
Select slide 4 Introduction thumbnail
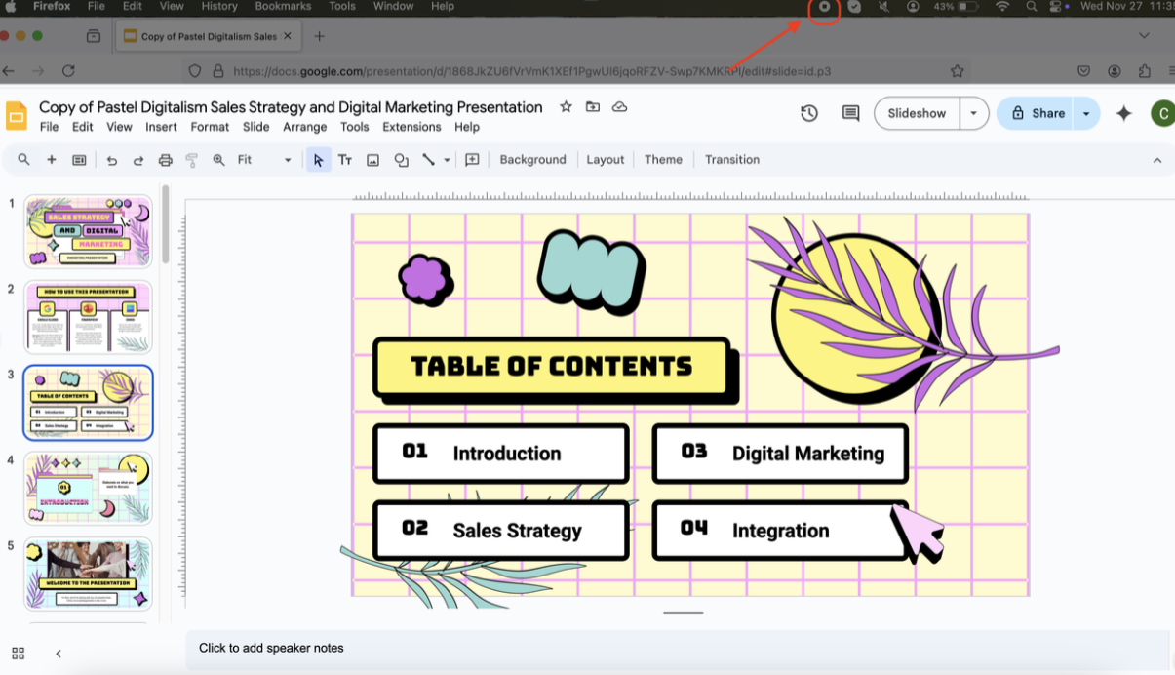[x=88, y=488]
